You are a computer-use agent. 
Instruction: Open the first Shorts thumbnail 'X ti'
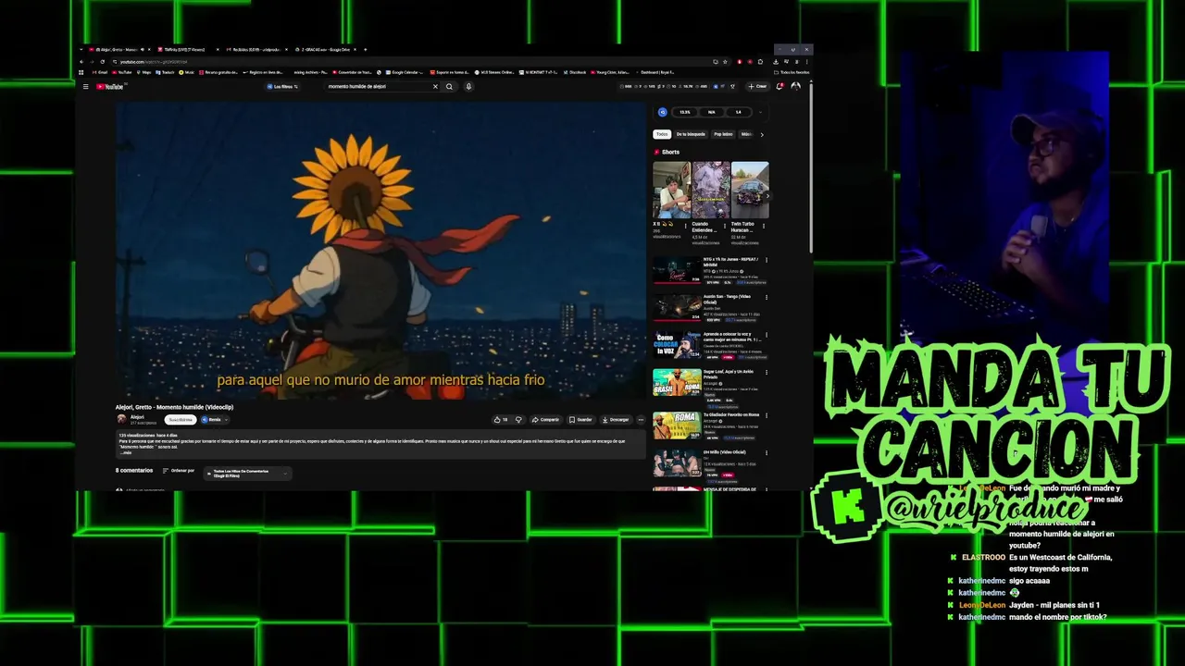pyautogui.click(x=671, y=190)
